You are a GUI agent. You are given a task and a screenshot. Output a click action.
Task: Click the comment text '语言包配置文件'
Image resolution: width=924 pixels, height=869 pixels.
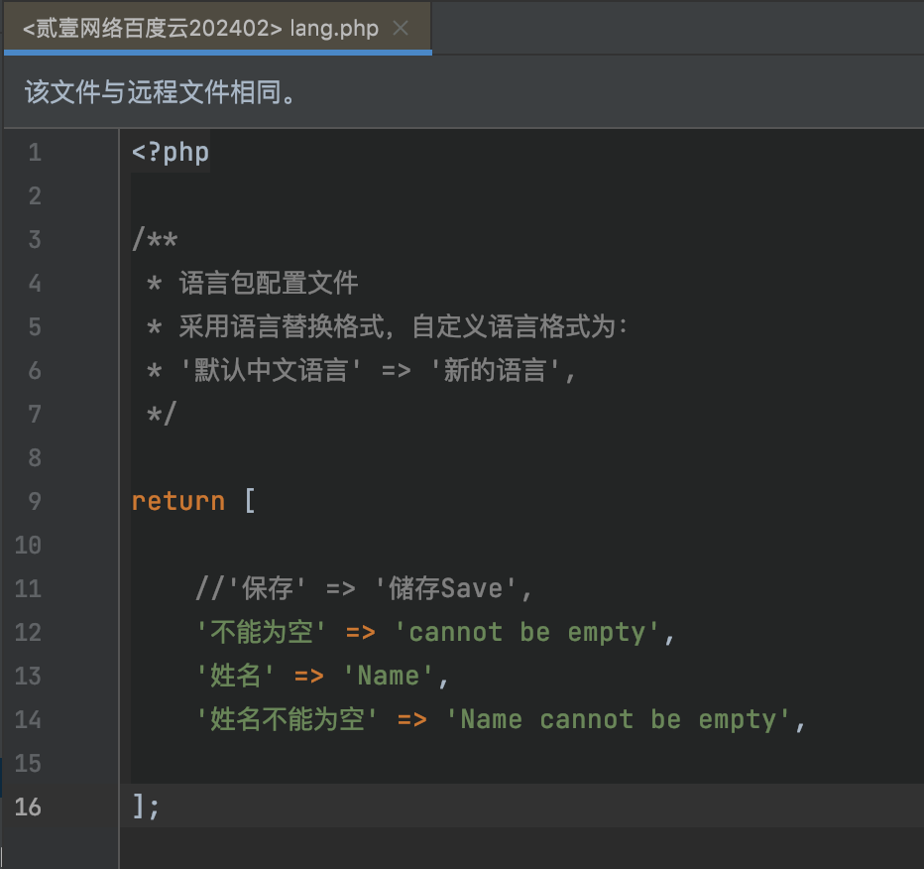point(269,283)
